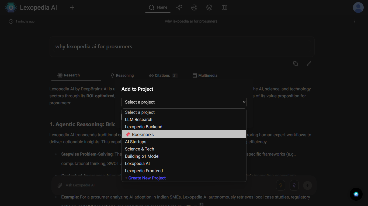Open the sparkles icon in top navigation
This screenshot has height=206, width=368.
(x=179, y=8)
